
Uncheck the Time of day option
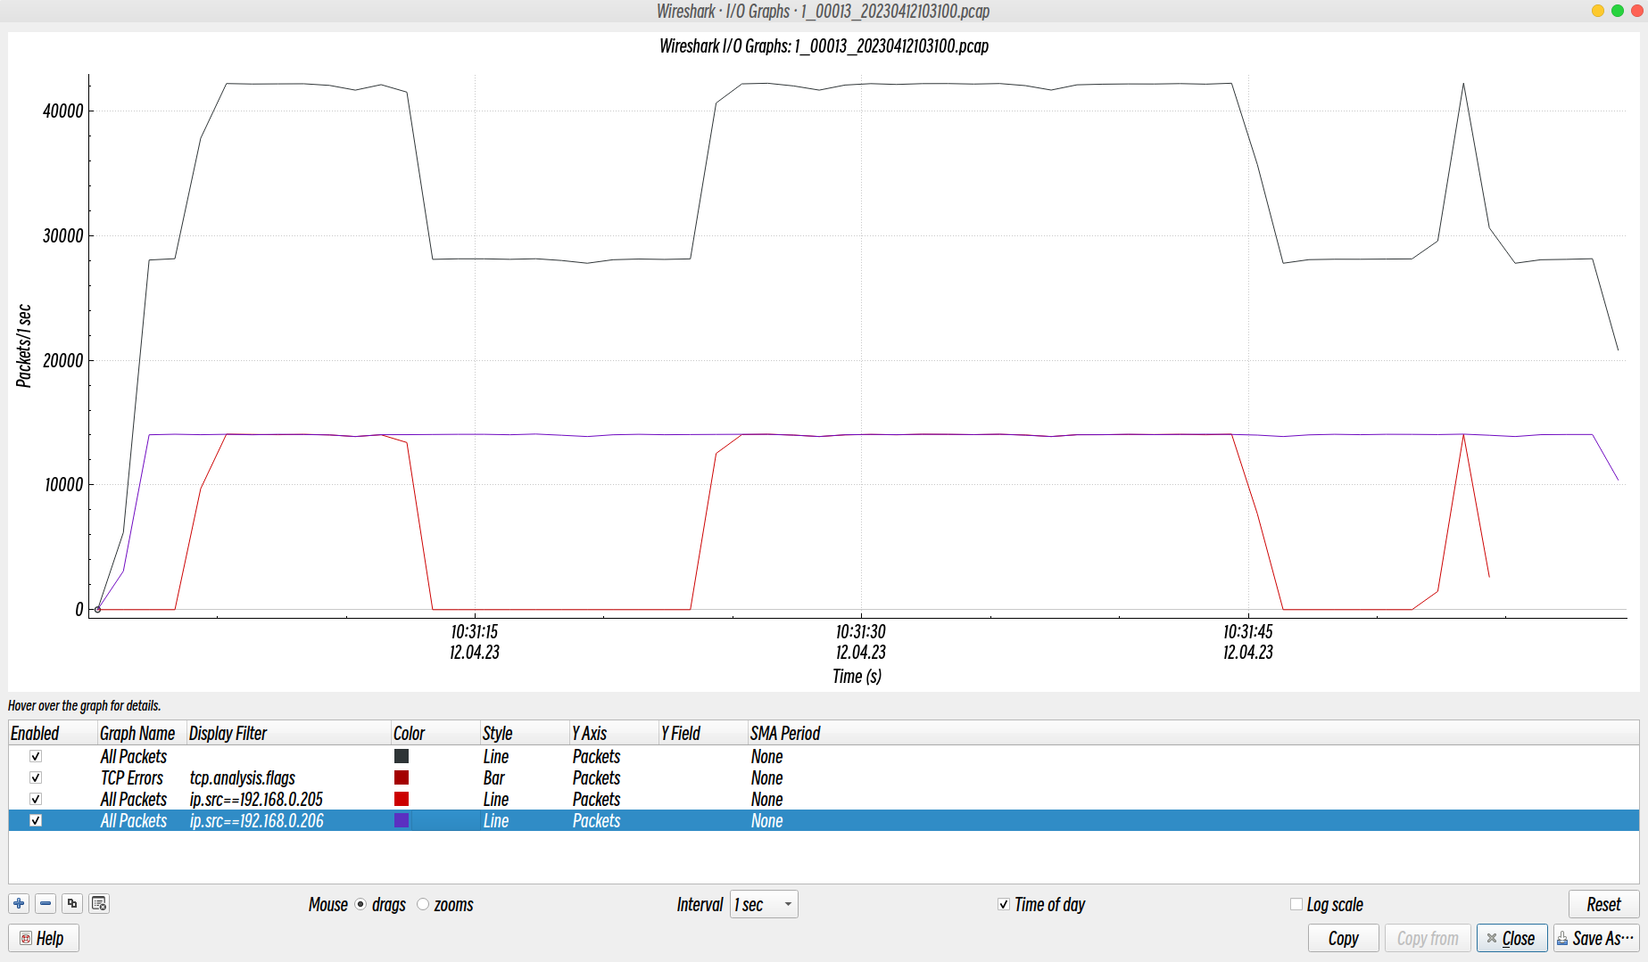pos(1004,904)
